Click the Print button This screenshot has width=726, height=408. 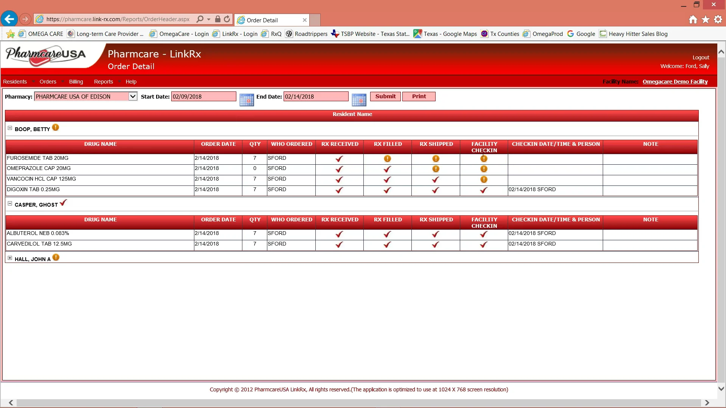pos(419,96)
